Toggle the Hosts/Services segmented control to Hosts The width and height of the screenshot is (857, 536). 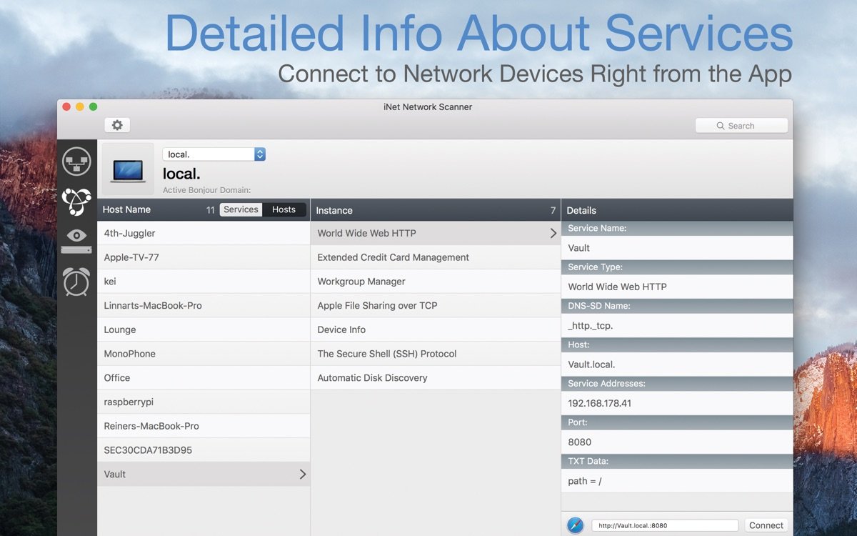click(x=284, y=209)
